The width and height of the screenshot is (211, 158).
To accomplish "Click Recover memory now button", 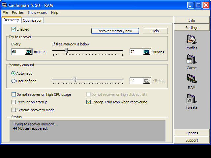I will coord(115,31).
